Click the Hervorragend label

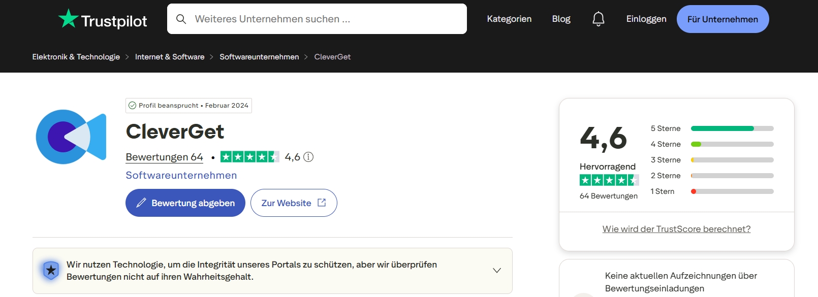pos(608,167)
